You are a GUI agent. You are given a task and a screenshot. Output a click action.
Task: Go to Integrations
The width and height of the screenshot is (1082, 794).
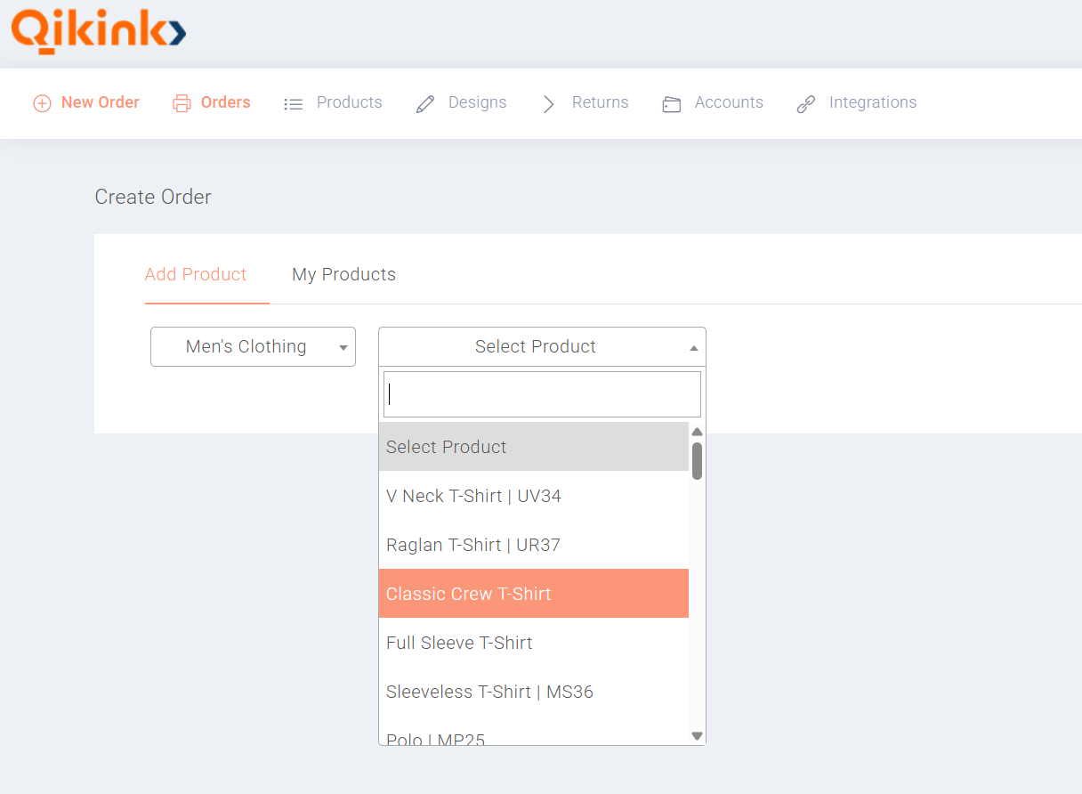(x=873, y=102)
